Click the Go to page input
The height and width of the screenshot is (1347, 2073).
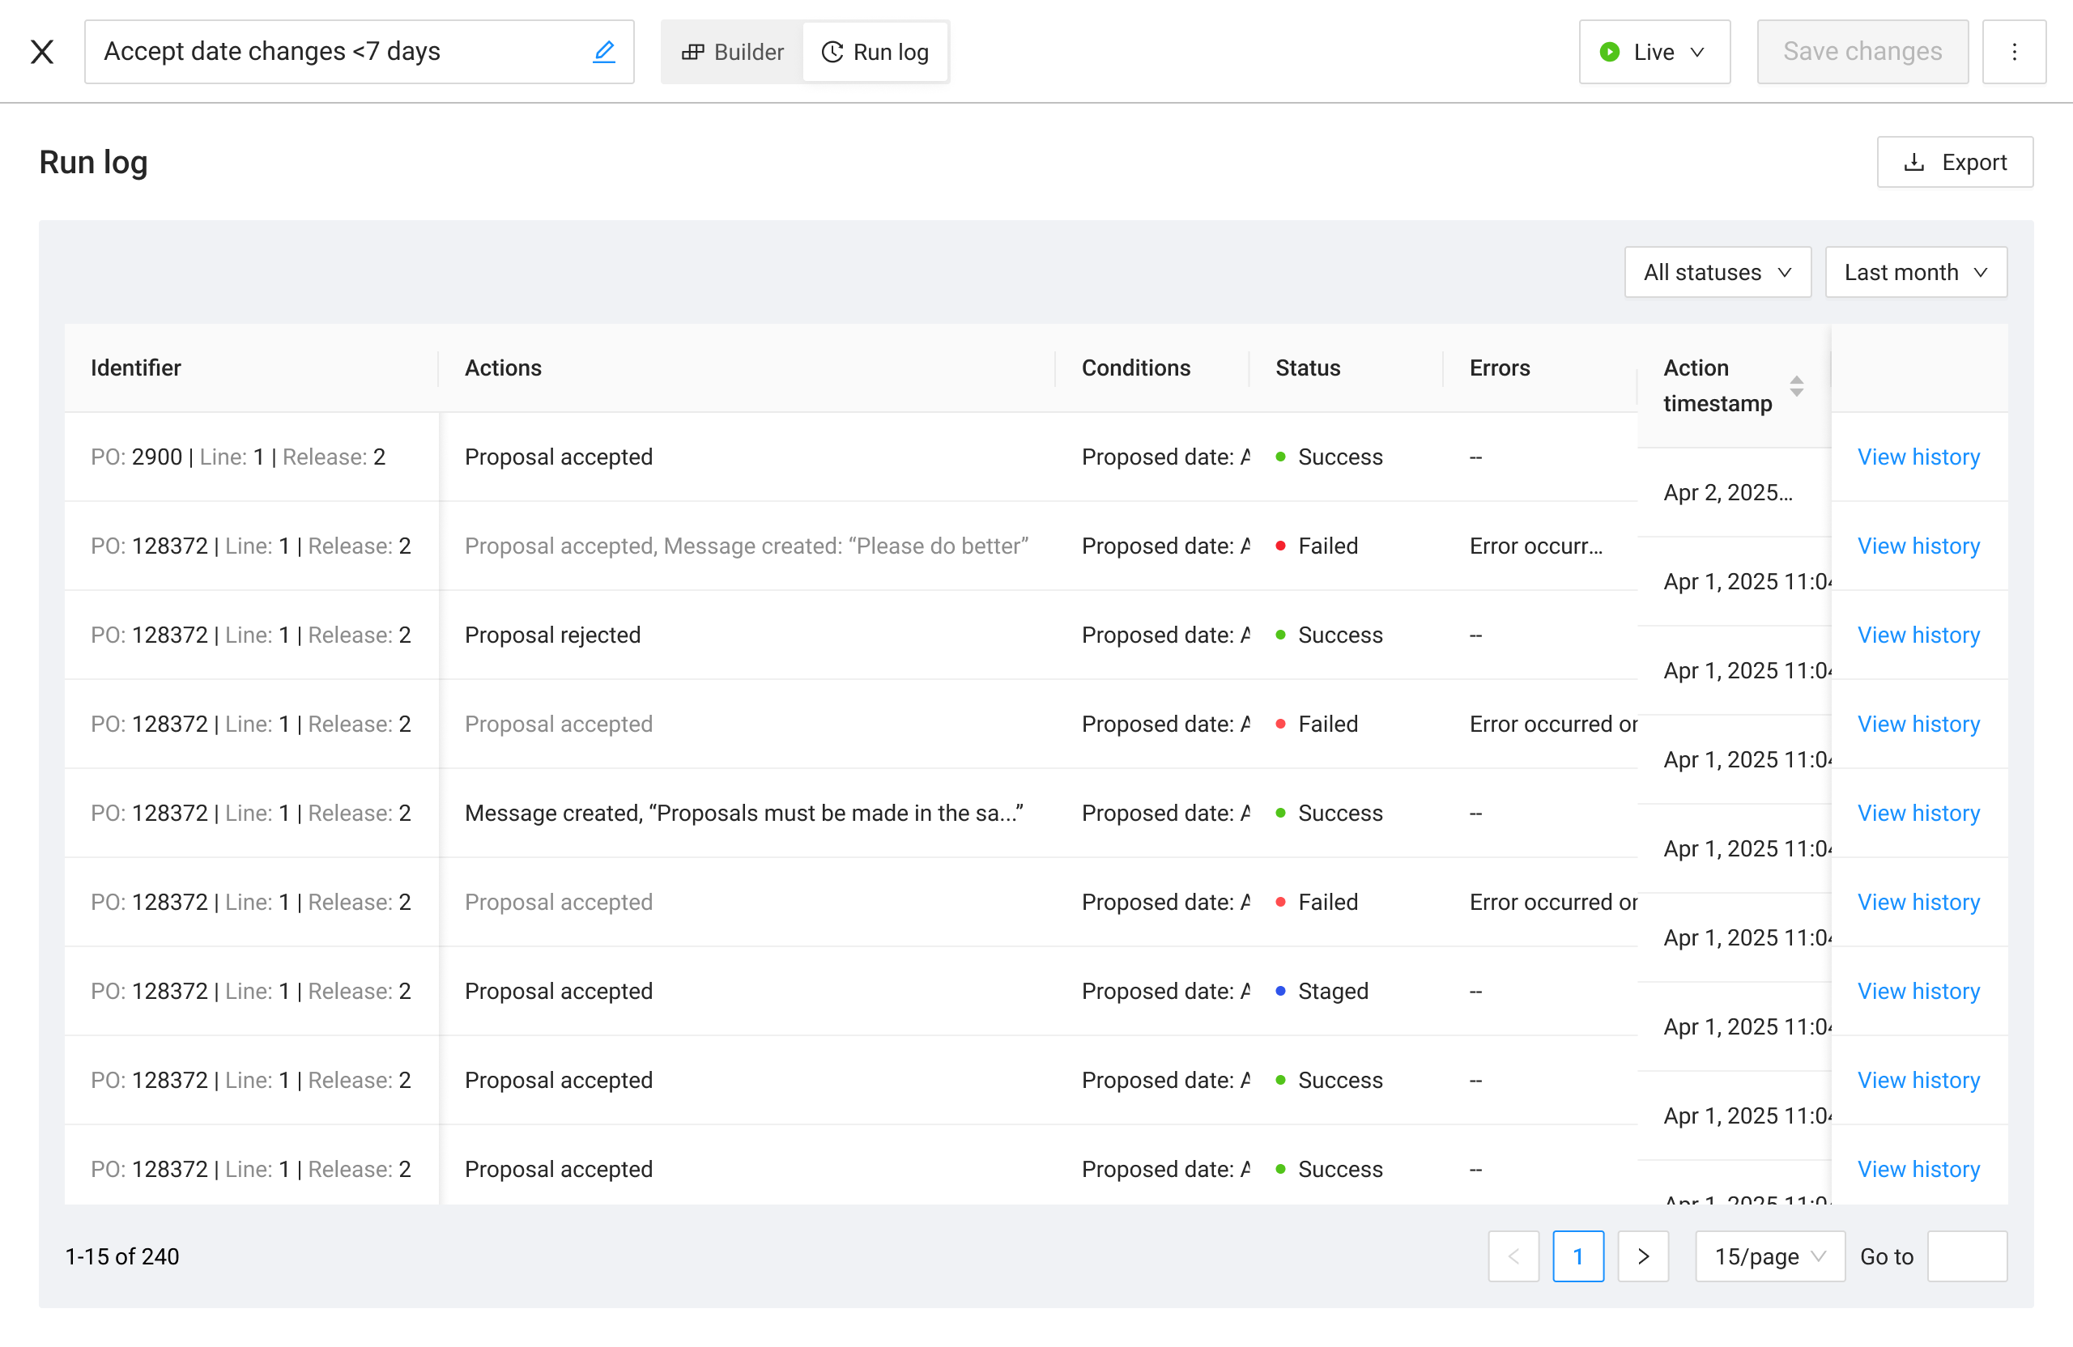coord(1966,1256)
